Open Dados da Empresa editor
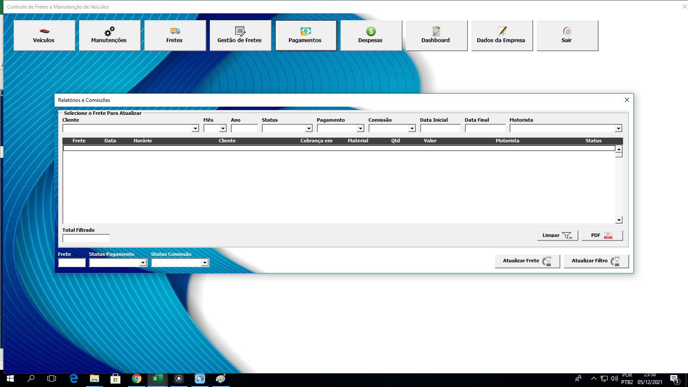688x387 pixels. 501,36
